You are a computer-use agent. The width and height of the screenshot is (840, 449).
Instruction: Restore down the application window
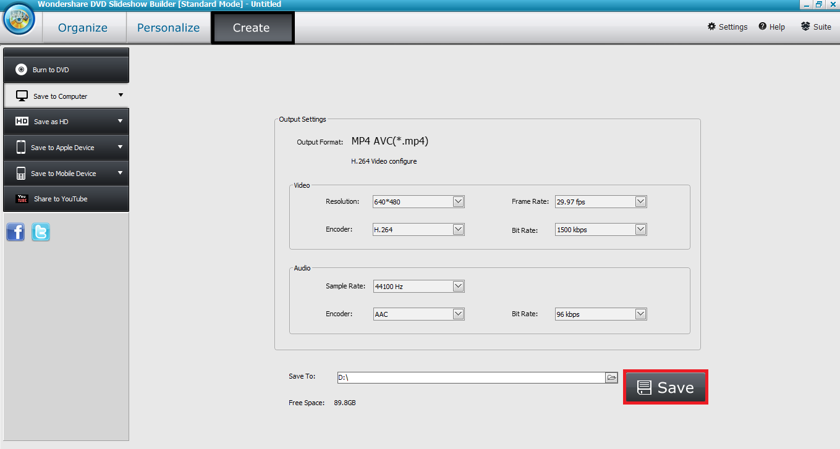point(818,4)
